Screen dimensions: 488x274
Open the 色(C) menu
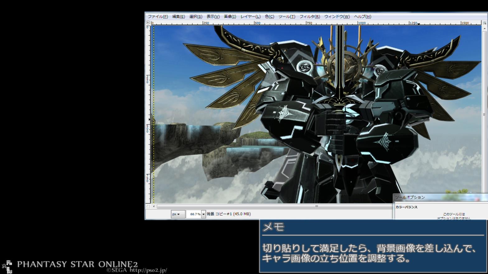270,16
